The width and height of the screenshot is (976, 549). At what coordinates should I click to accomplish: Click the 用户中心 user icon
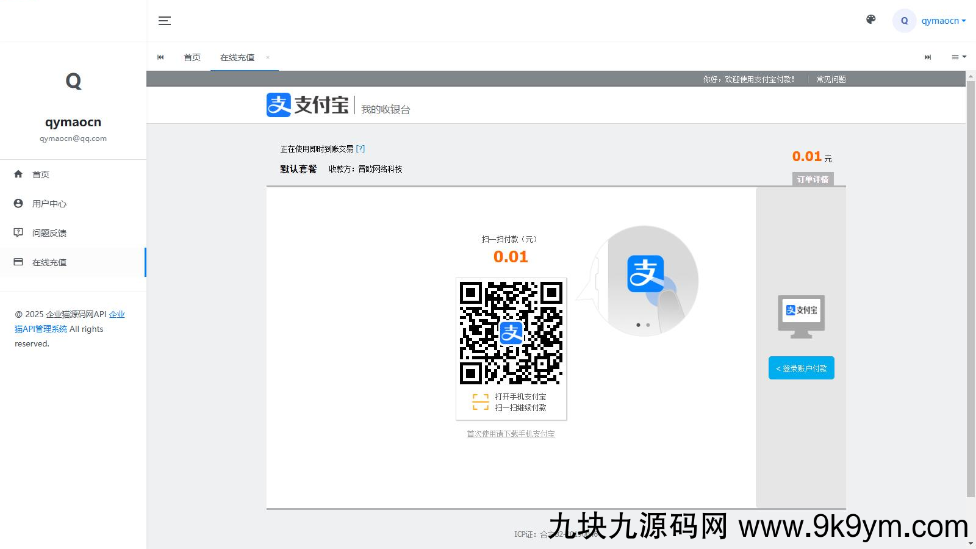click(x=18, y=203)
